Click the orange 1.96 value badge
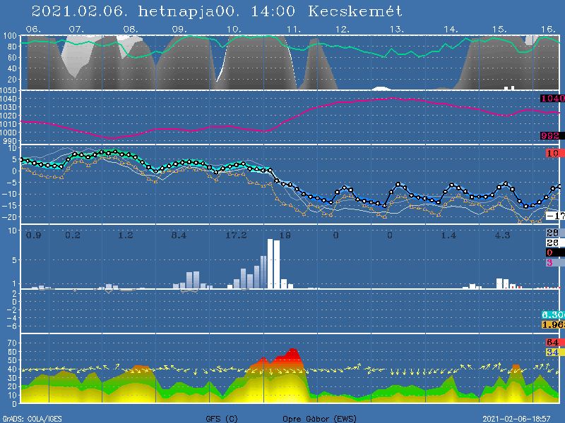The height and width of the screenshot is (423, 565). point(552,324)
